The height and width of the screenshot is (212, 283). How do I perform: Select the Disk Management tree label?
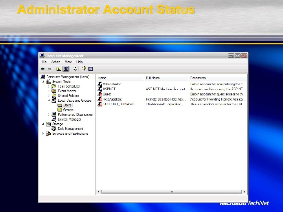pyautogui.click(x=70, y=128)
